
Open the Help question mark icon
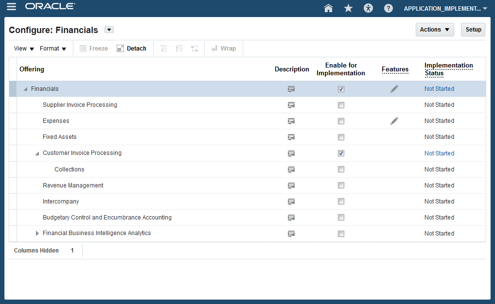pyautogui.click(x=388, y=8)
